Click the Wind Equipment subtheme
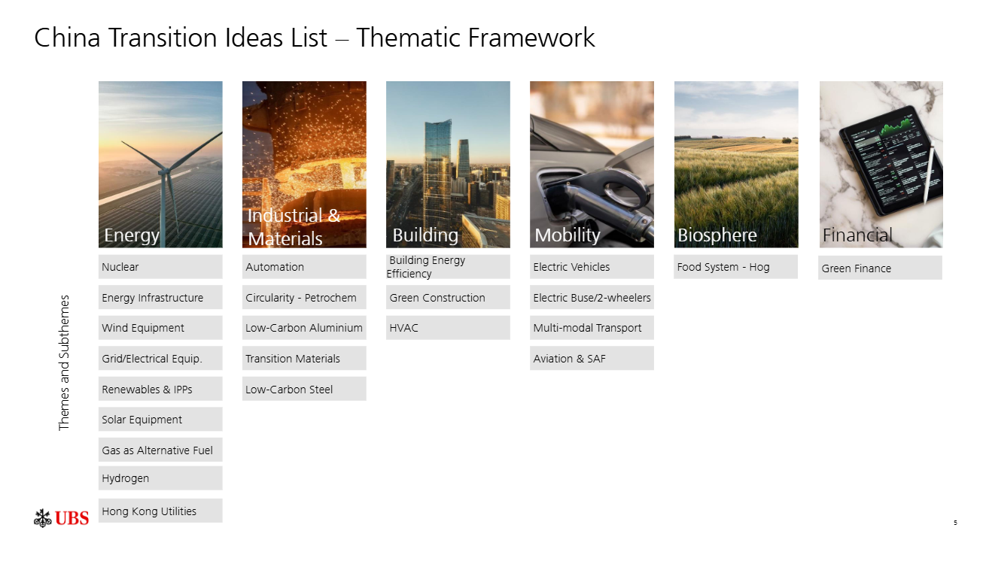This screenshot has height=561, width=983. [160, 328]
